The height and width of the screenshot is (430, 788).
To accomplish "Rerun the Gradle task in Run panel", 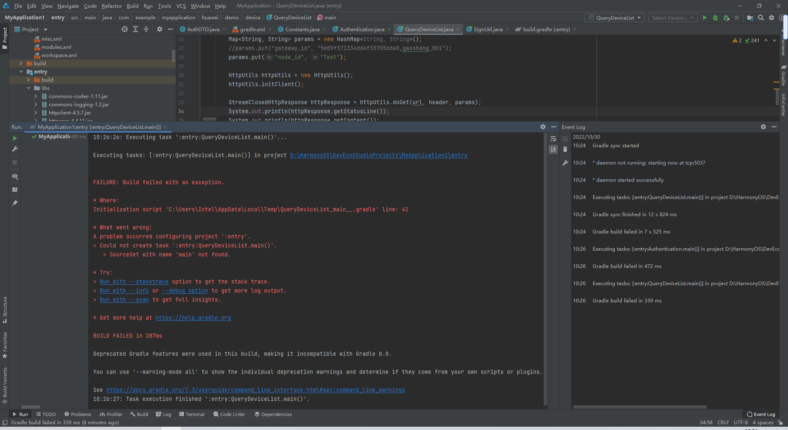I will (x=15, y=138).
